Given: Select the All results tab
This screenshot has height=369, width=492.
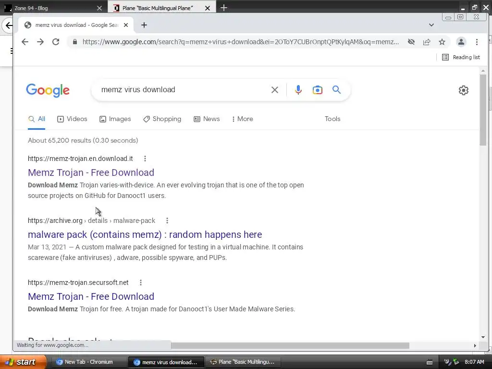Looking at the screenshot, I should 37,119.
